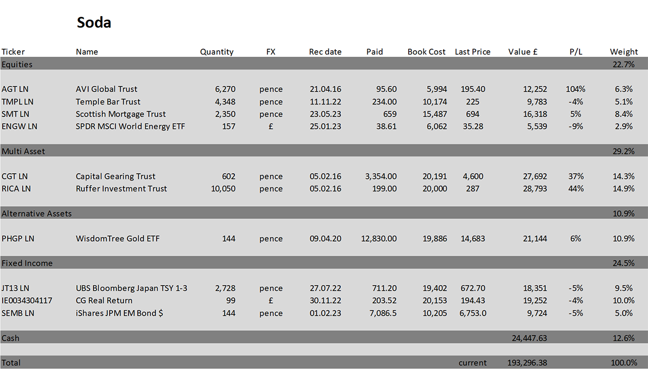The image size is (648, 369).
Task: Click the 'Total' row label
Action: click(x=11, y=363)
